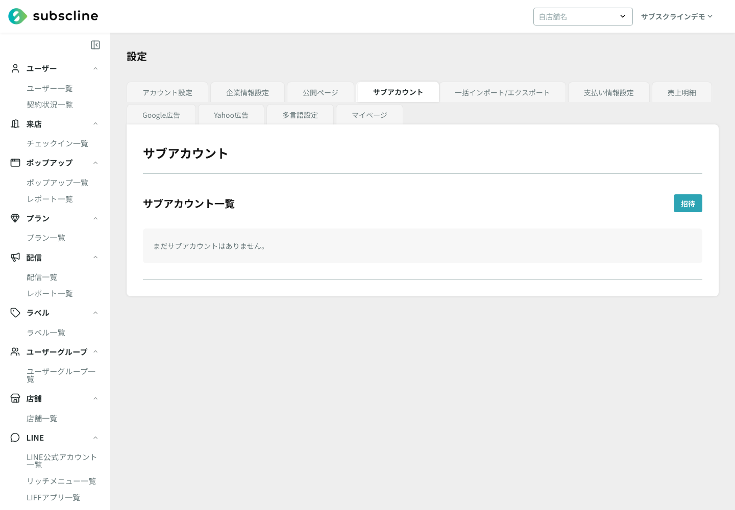The height and width of the screenshot is (510, 735).
Task: Collapse the LINE section chevron
Action: (x=95, y=438)
